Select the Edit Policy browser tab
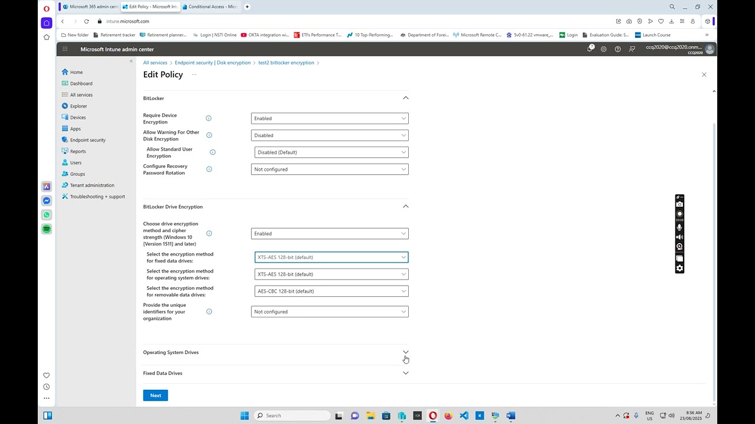Screen dimensions: 755x424 [149, 6]
